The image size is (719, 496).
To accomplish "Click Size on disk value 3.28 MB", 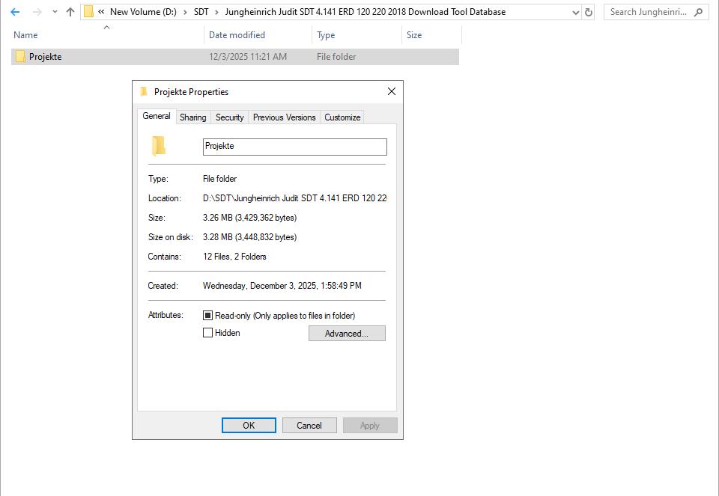I will [250, 237].
